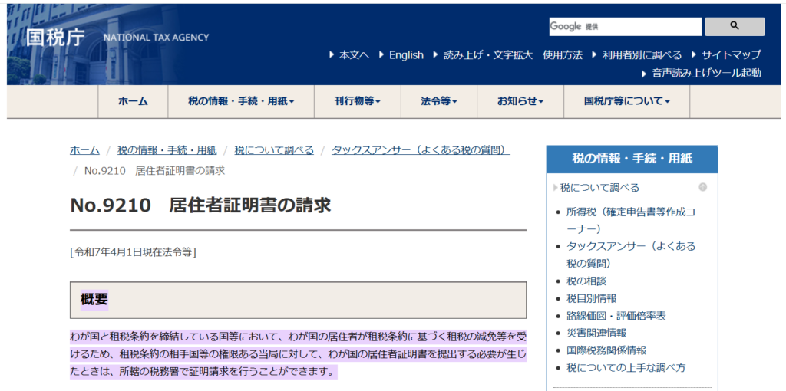Switch to the English version link

pos(405,54)
